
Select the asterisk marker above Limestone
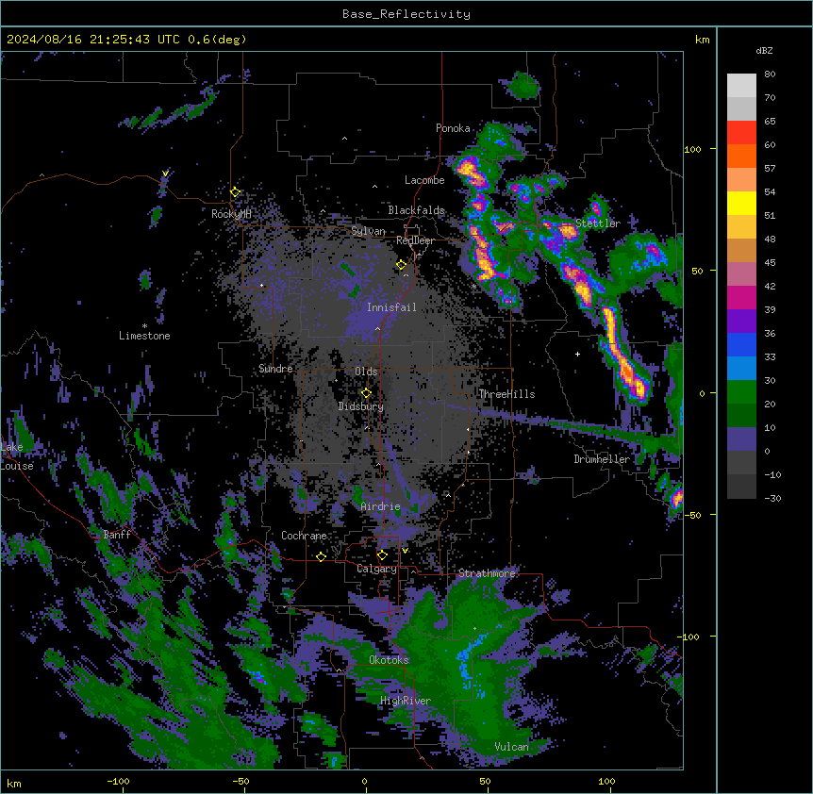coord(144,326)
